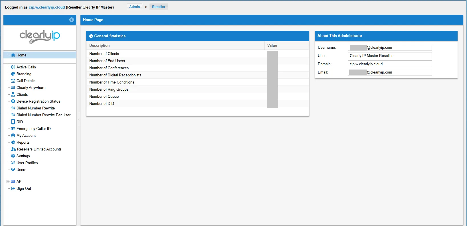Open the Clients list
The height and width of the screenshot is (226, 467).
coord(22,94)
